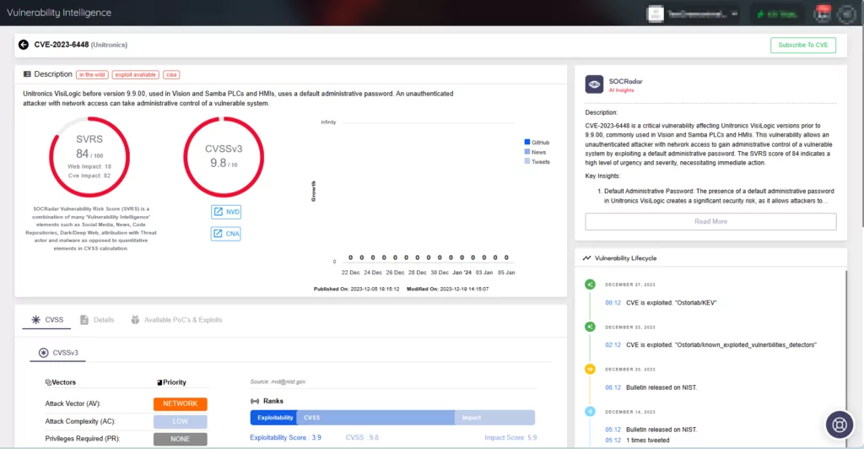Click the 02:12 lifecycle timestamp
This screenshot has width=864, height=449.
[x=613, y=345]
